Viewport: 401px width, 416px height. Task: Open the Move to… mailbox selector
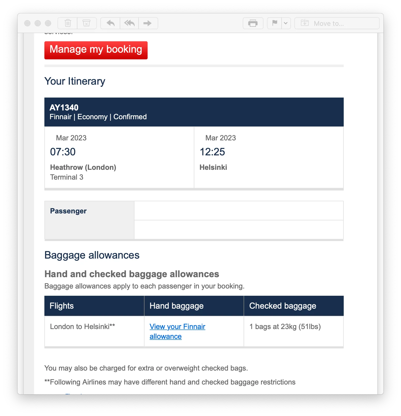[x=337, y=23]
